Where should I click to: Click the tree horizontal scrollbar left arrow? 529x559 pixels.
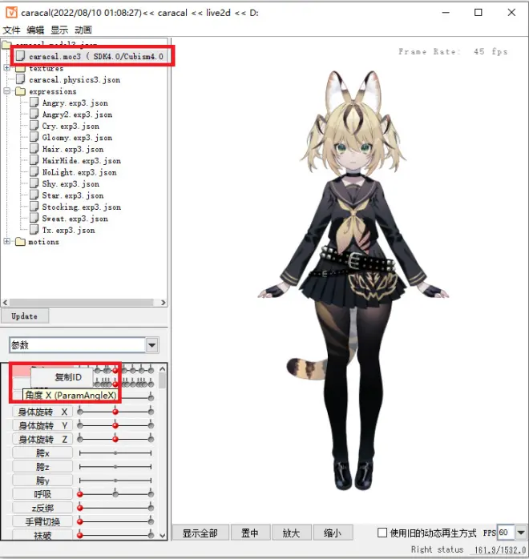6,303
